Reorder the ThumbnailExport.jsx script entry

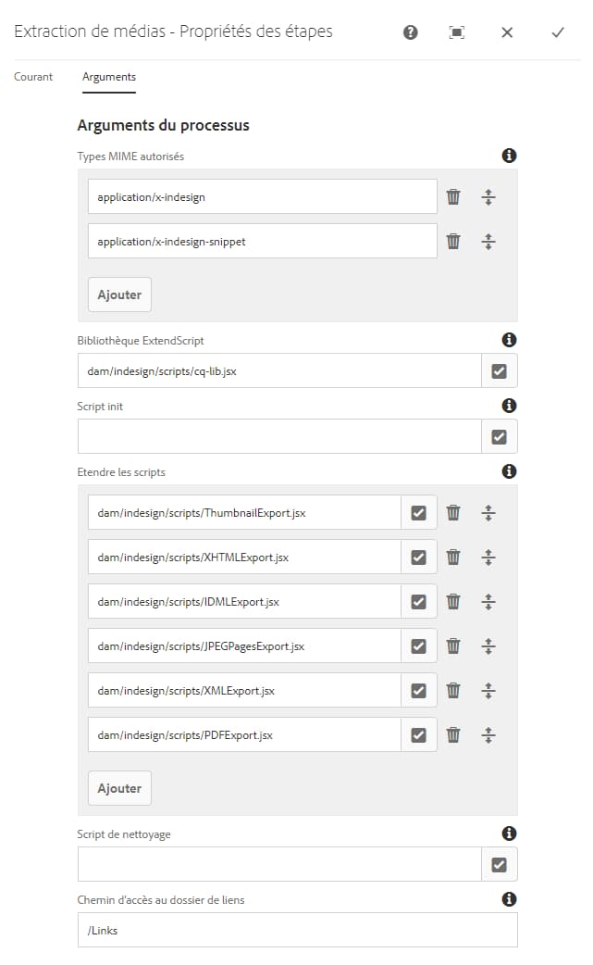click(488, 512)
